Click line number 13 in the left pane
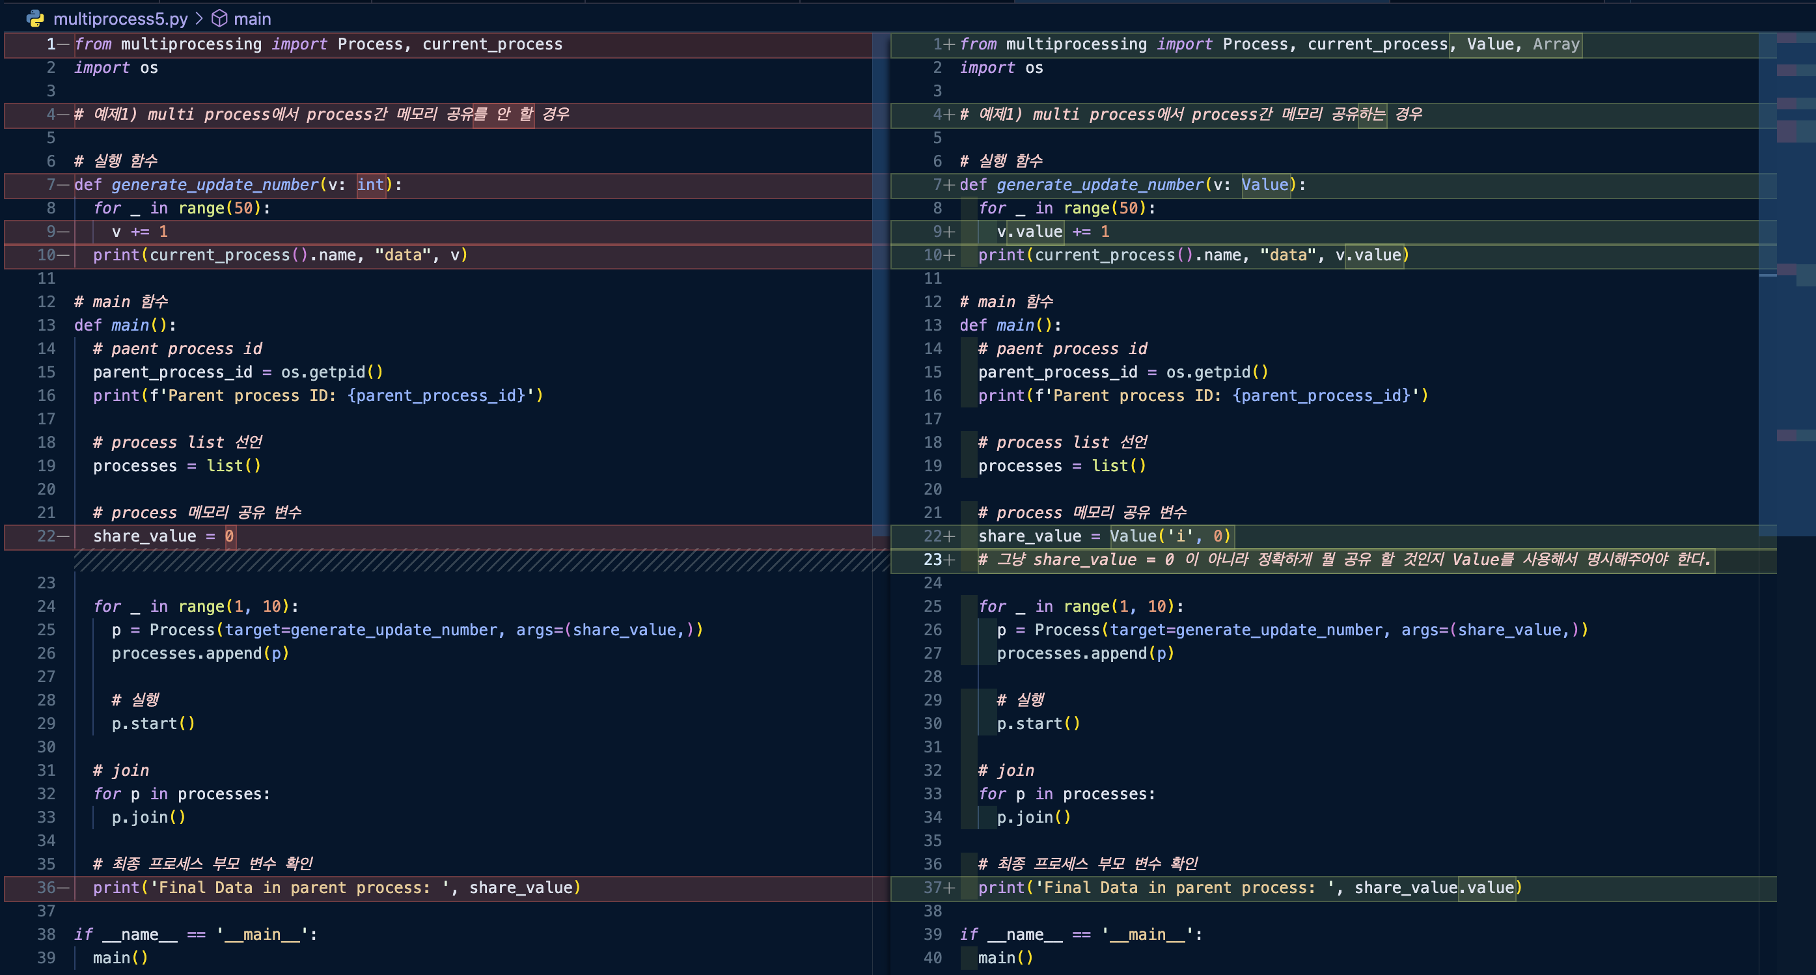This screenshot has width=1816, height=975. [x=46, y=325]
